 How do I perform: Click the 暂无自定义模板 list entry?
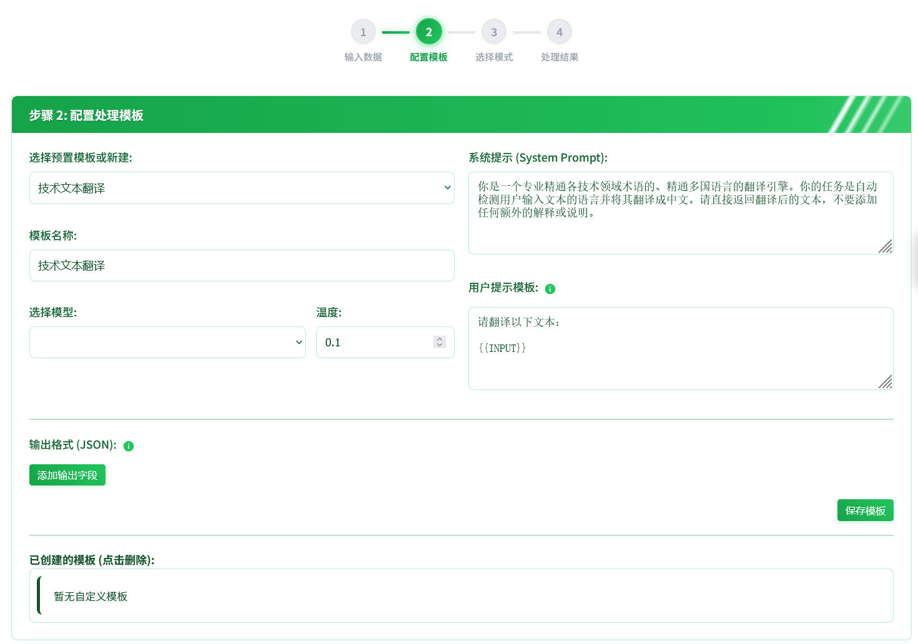(91, 596)
